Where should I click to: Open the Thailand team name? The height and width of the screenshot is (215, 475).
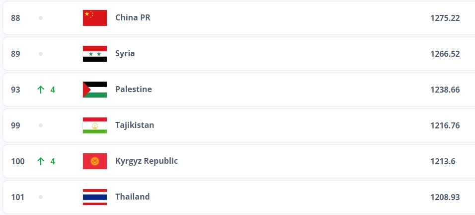[132, 197]
